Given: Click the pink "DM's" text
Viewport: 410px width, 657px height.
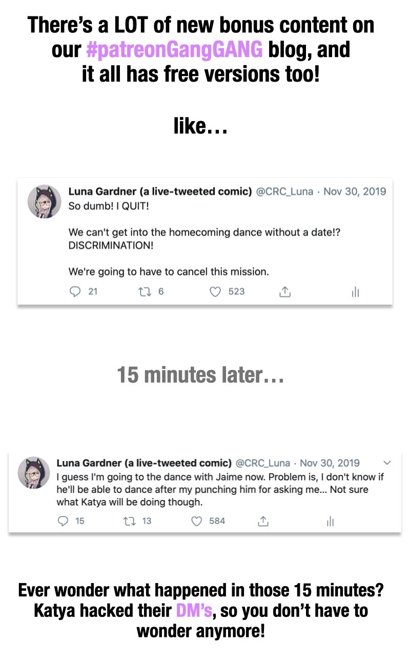Looking at the screenshot, I should (194, 611).
